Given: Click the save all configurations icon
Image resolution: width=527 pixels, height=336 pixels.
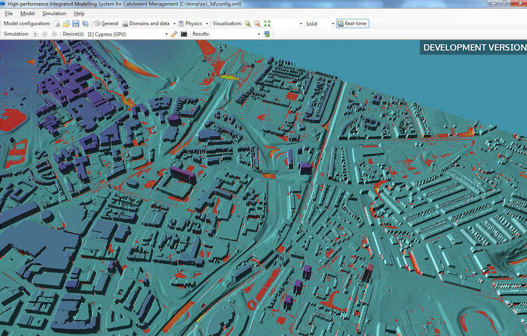Looking at the screenshot, I should [85, 24].
